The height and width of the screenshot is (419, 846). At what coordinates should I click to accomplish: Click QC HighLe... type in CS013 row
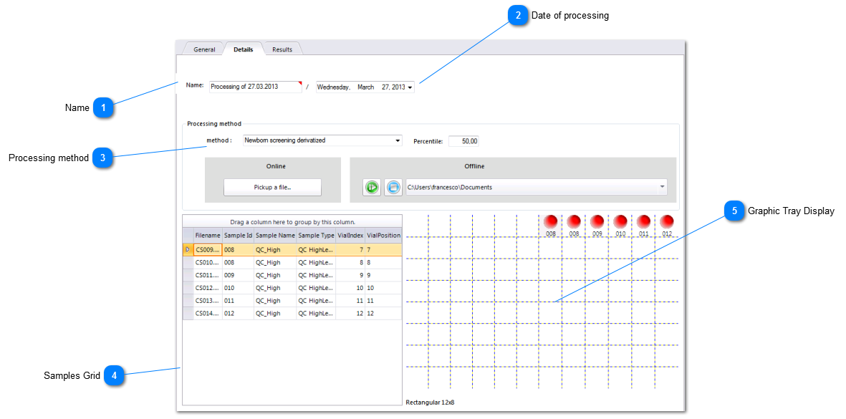(x=316, y=300)
